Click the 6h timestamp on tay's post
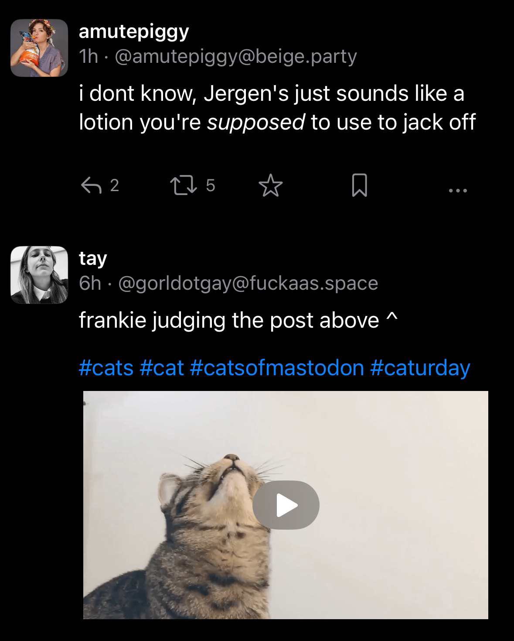Screen dimensions: 514x641 90,283
